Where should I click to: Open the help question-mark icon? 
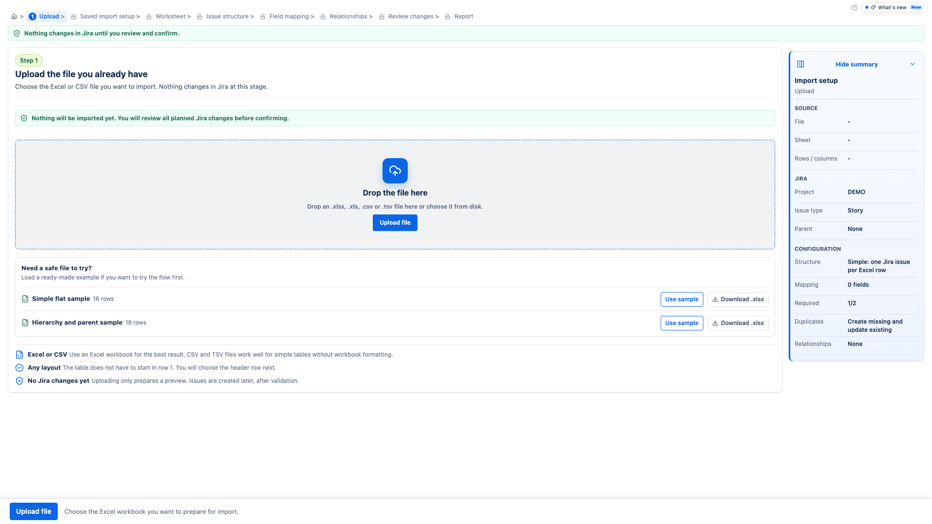click(x=854, y=7)
